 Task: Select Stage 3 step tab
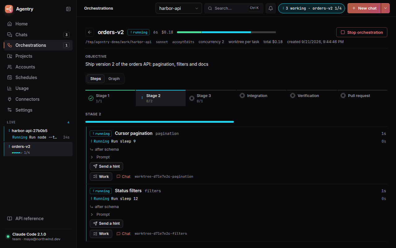click(x=211, y=98)
